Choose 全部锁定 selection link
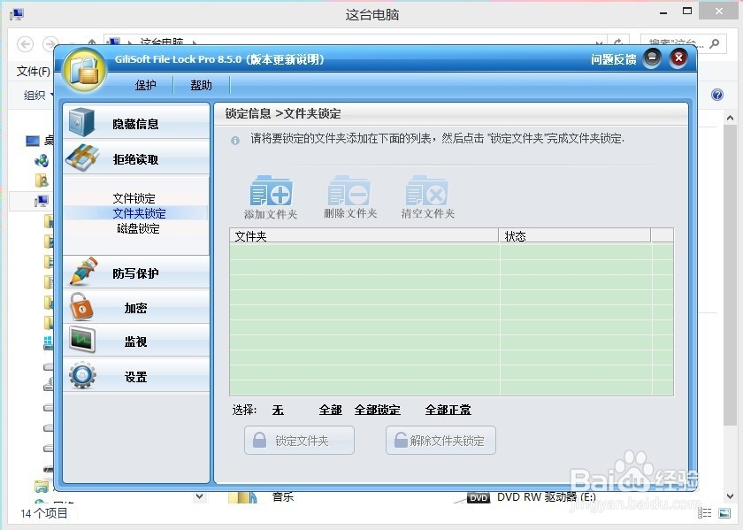The image size is (743, 530). point(377,410)
